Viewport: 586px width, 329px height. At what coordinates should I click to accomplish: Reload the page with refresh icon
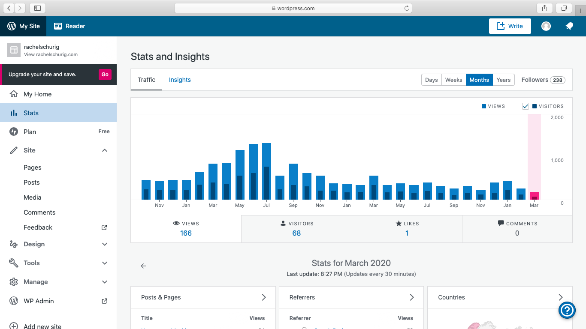point(406,8)
